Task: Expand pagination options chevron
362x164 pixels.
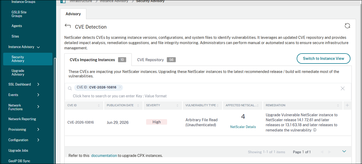Action: point(344,151)
